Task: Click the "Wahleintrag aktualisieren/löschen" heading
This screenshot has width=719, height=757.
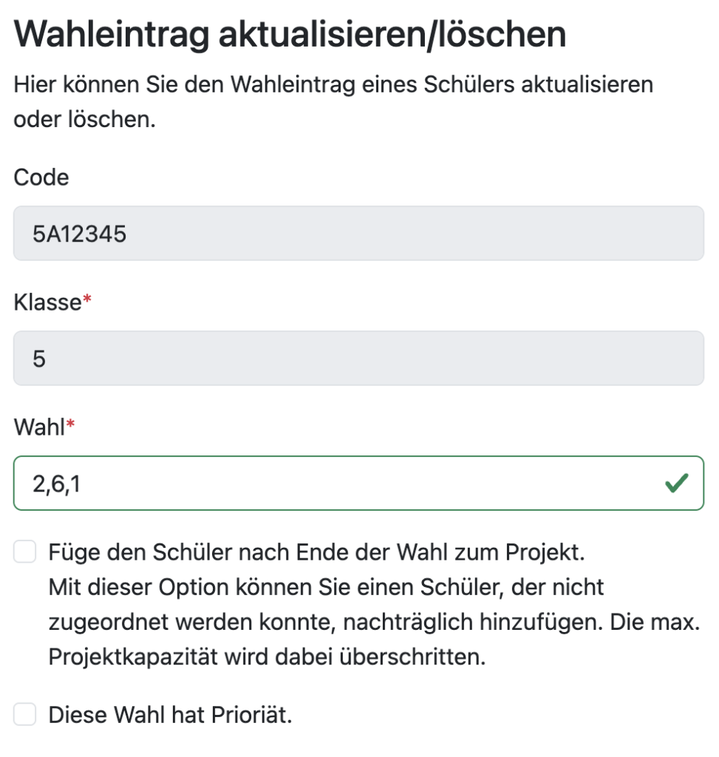Action: click(x=290, y=34)
